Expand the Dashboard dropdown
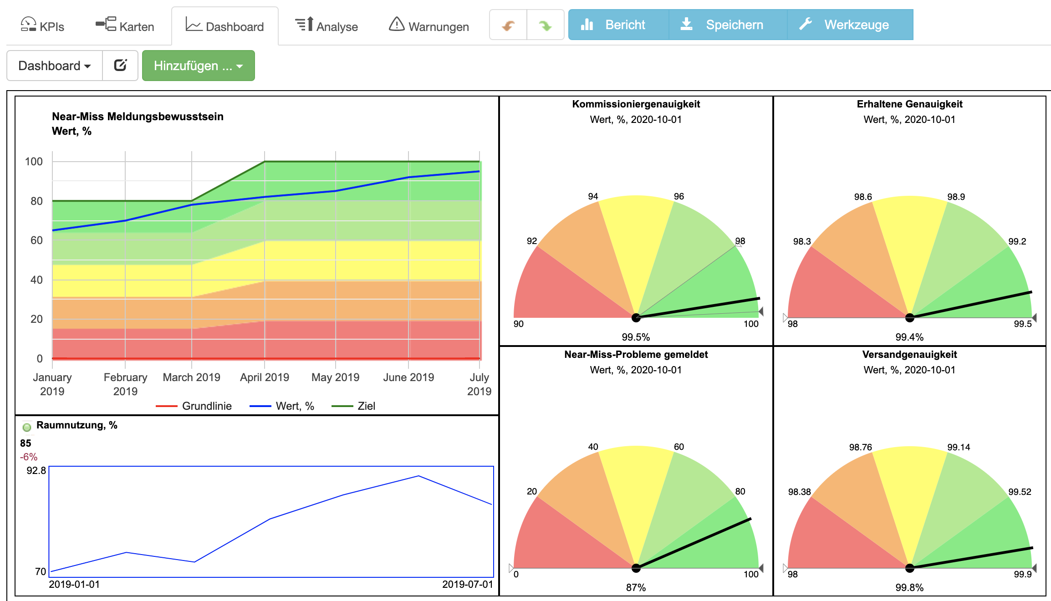The image size is (1051, 601). [55, 66]
